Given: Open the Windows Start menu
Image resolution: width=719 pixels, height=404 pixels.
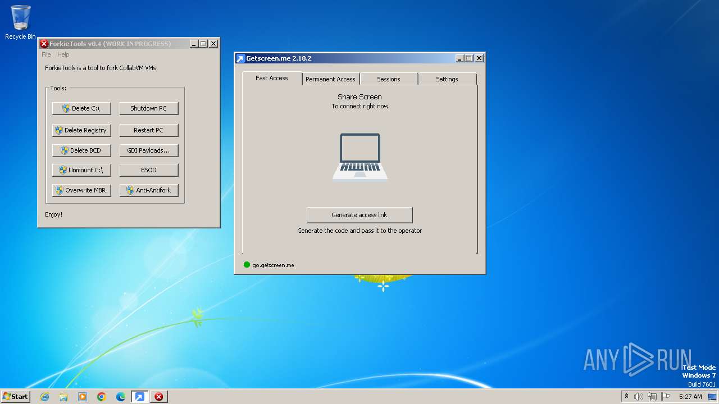Looking at the screenshot, I should click(15, 396).
